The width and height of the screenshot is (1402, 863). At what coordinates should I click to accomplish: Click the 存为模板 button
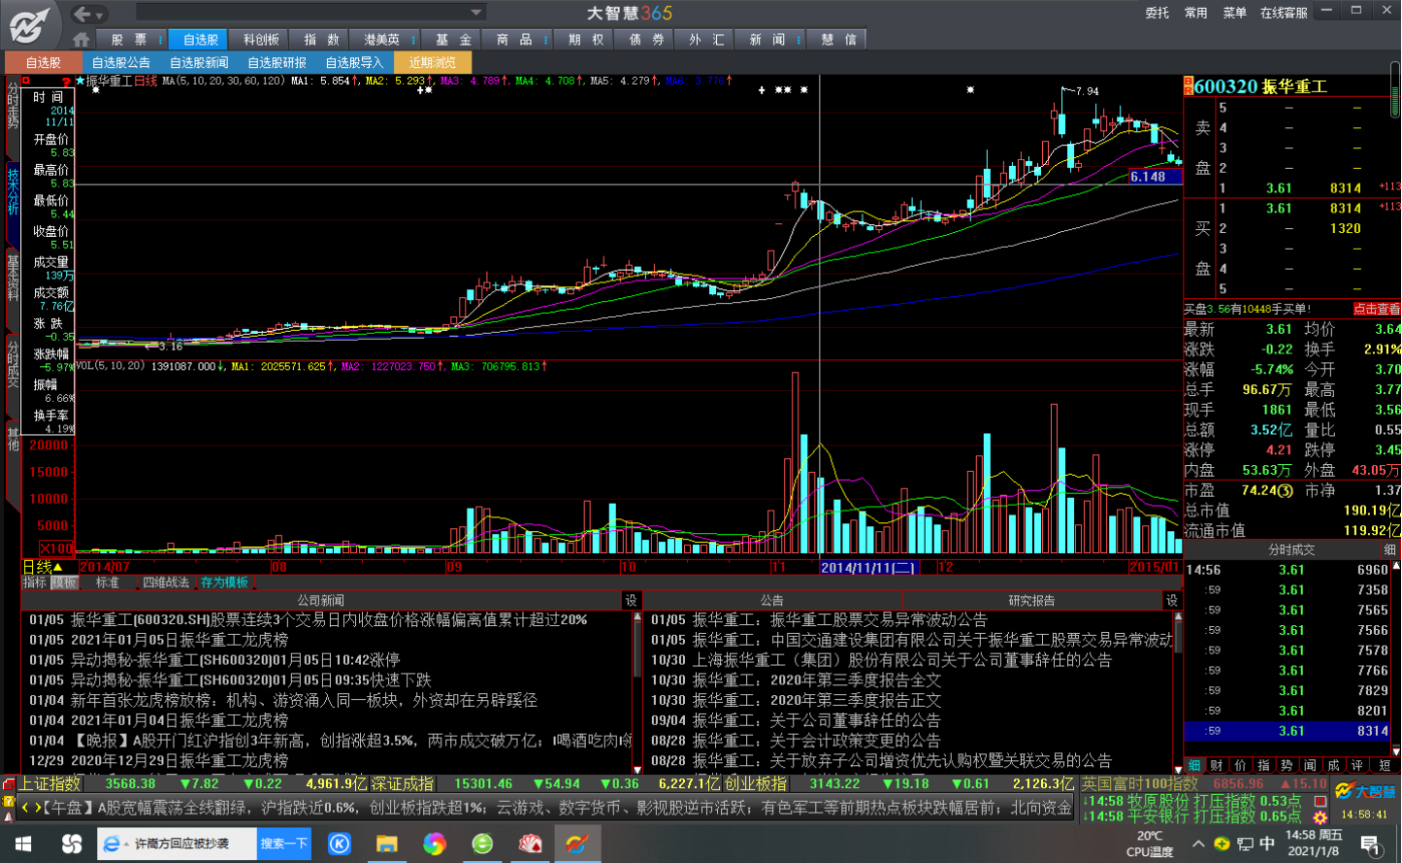tap(225, 582)
